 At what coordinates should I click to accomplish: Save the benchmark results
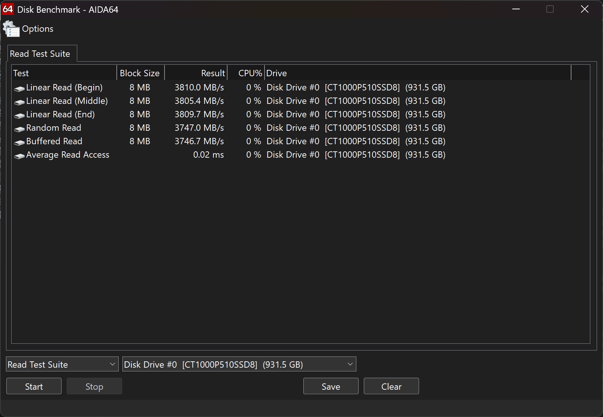pos(331,386)
